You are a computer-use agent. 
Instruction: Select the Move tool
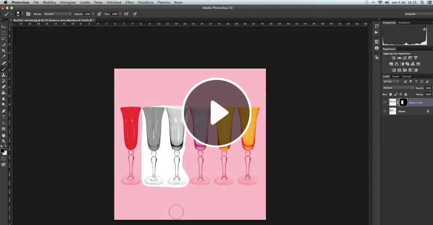coord(4,27)
